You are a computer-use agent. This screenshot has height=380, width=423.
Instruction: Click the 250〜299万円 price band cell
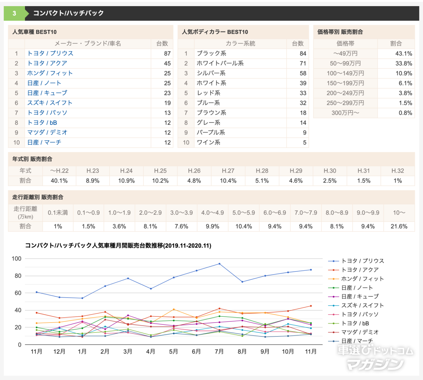coord(345,103)
